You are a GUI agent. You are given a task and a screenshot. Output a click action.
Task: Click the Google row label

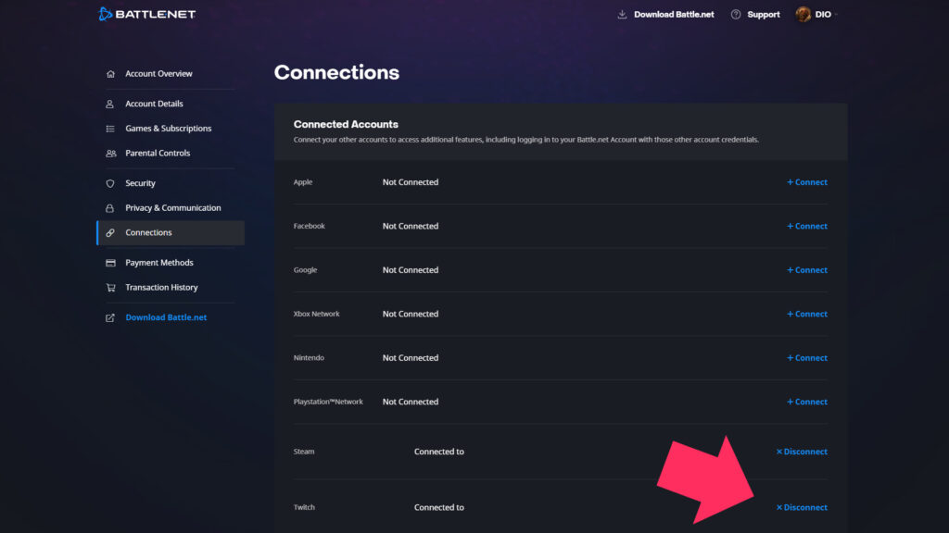pos(305,270)
